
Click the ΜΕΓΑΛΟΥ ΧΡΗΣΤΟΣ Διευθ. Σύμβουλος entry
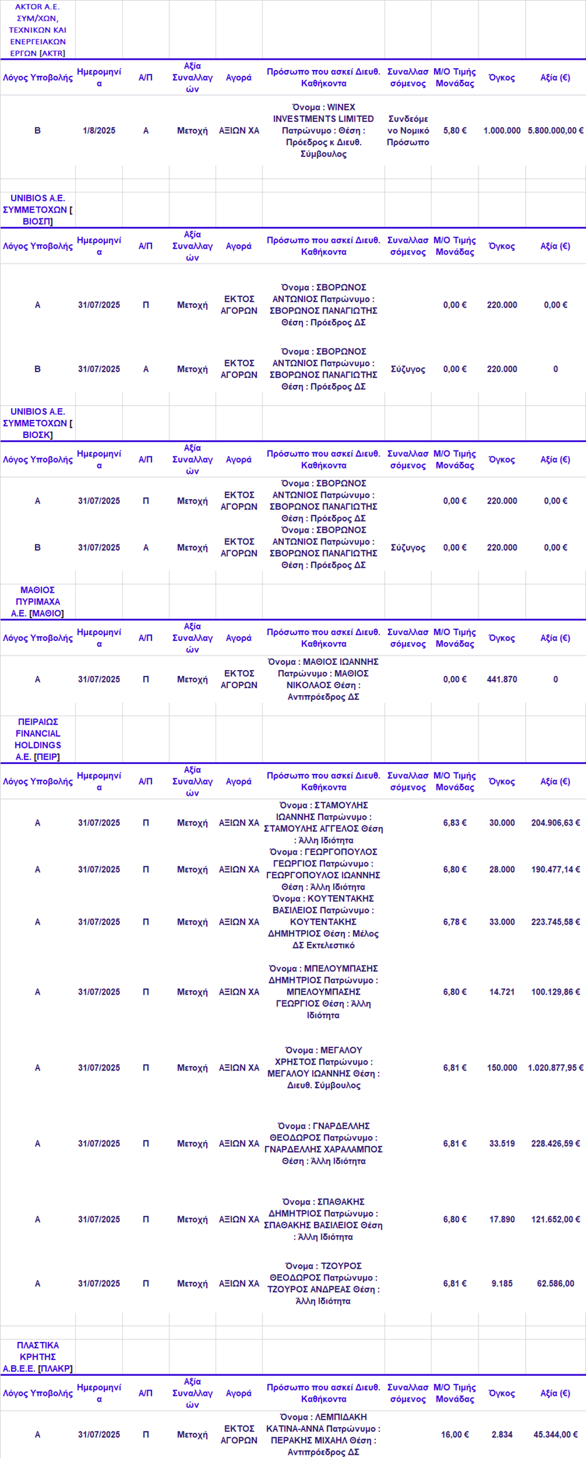click(x=323, y=1067)
